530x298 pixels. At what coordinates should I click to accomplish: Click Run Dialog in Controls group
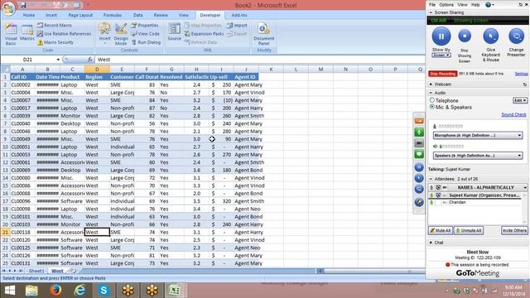pyautogui.click(x=146, y=42)
